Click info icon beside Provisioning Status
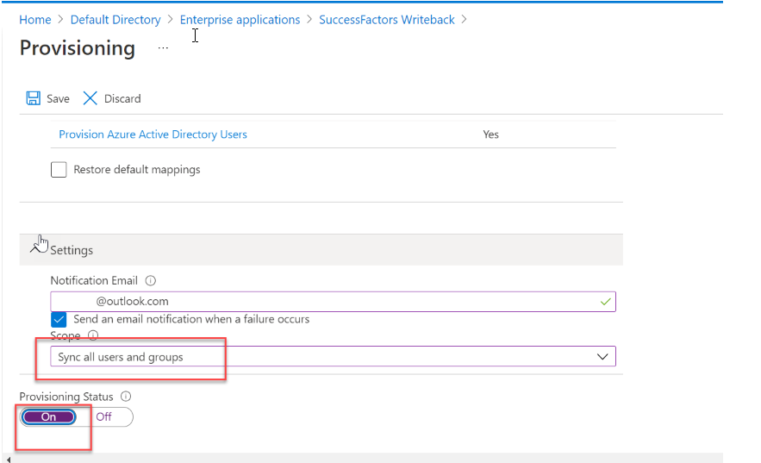The image size is (761, 463). coord(126,397)
